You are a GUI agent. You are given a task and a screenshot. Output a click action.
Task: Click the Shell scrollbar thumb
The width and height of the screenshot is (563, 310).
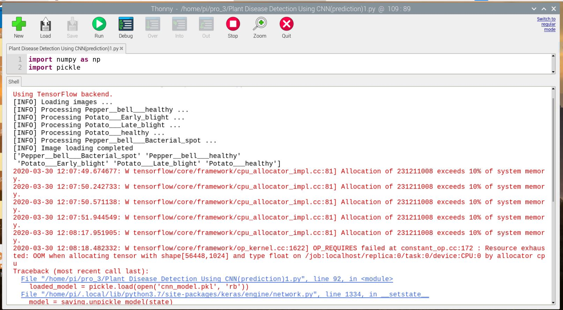coord(553,150)
